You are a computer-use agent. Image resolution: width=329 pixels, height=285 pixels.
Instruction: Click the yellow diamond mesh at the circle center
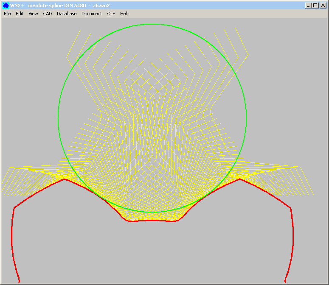tap(152, 118)
